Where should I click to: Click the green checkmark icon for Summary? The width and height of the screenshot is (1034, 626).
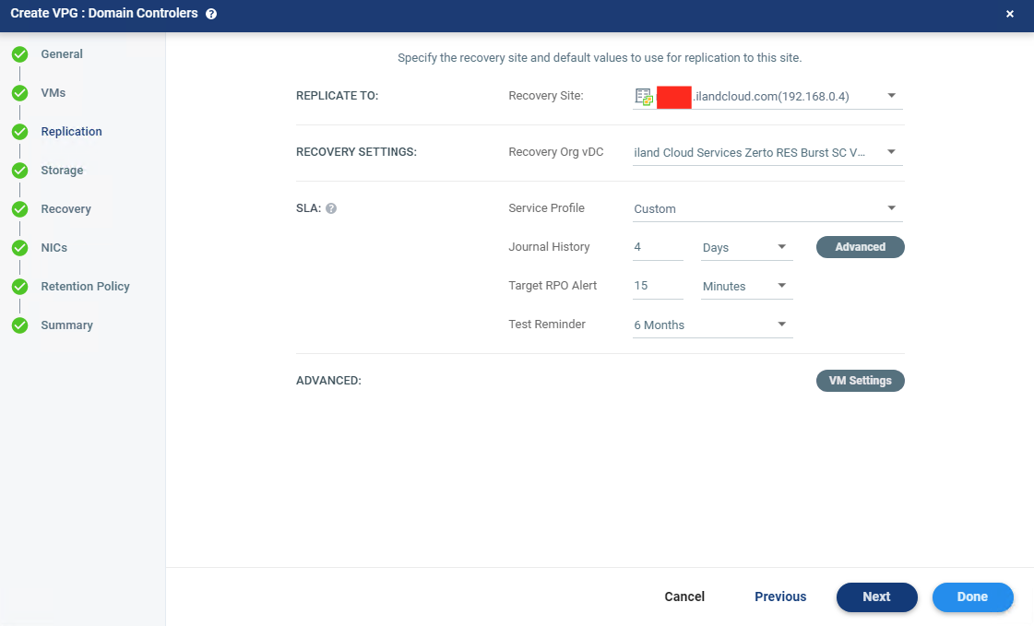19,325
